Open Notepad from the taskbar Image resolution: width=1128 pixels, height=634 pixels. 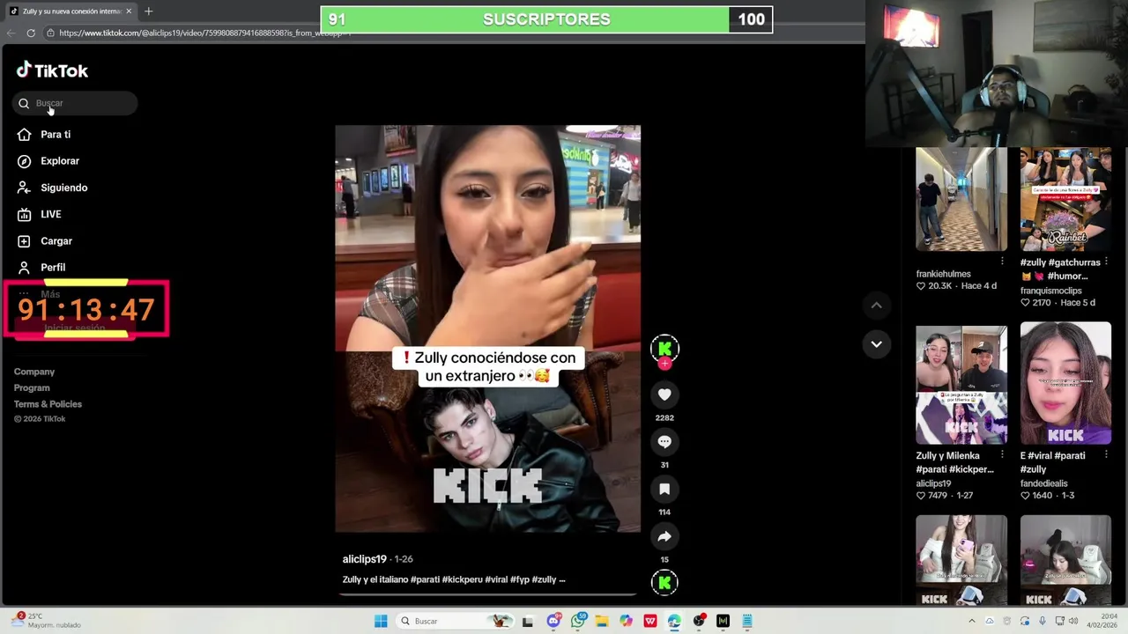[x=747, y=621]
